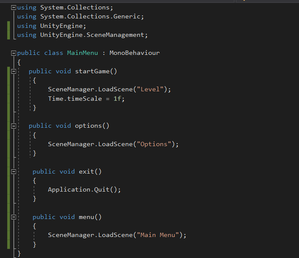Collapse the exit method
This screenshot has width=299, height=258.
(14, 171)
